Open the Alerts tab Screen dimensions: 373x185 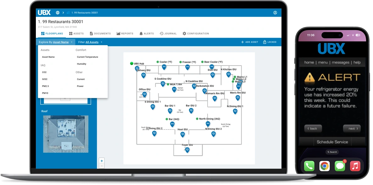point(147,34)
